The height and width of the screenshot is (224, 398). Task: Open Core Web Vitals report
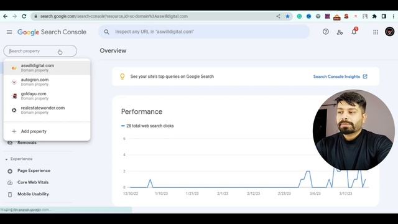tap(33, 182)
